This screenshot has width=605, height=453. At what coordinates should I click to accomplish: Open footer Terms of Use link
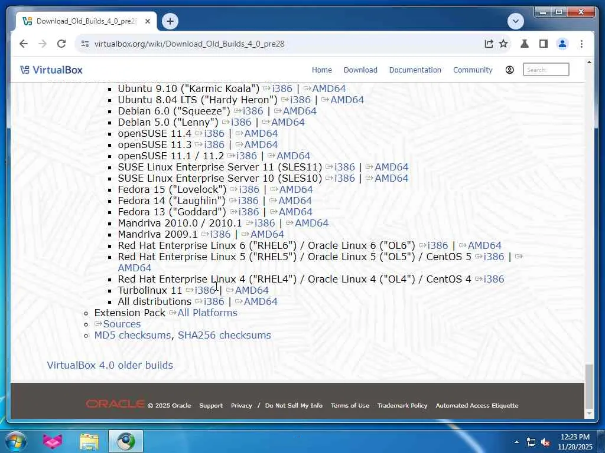pos(350,405)
